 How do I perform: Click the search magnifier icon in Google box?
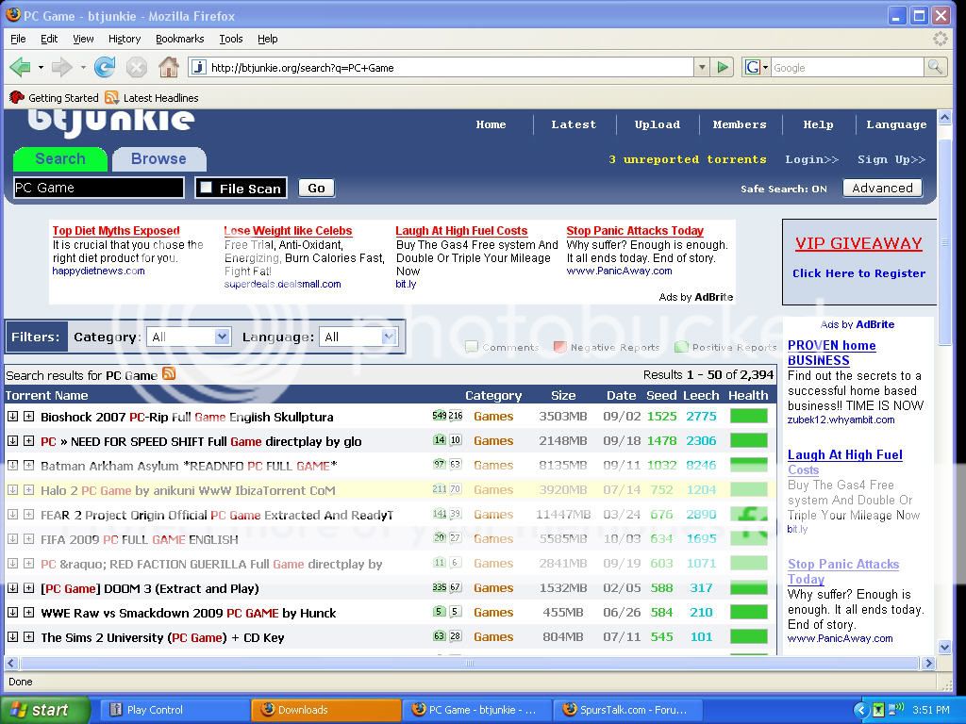[935, 67]
